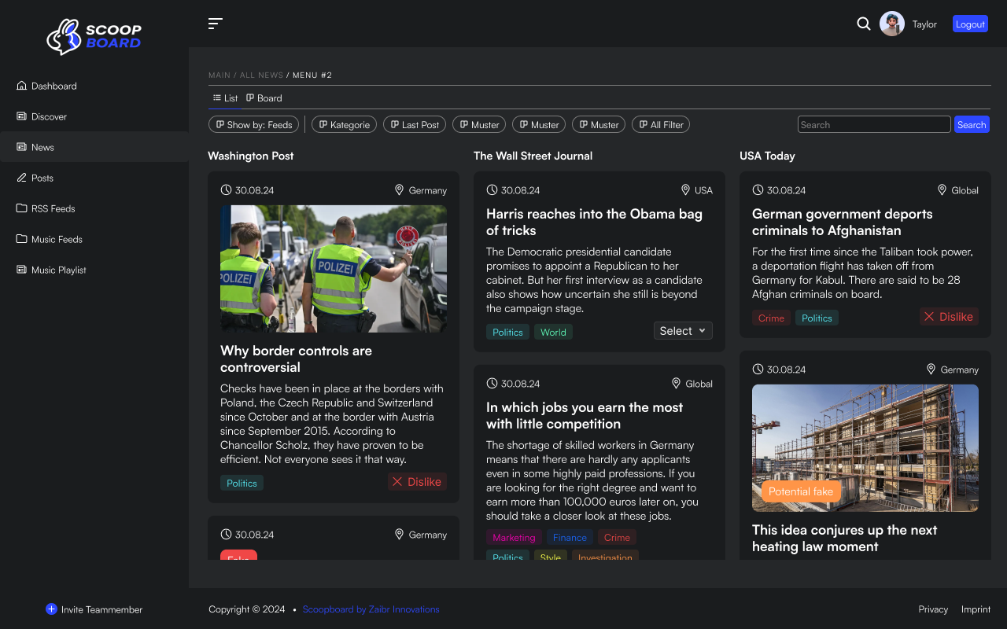Open Music Playlist in the sidebar
Image resolution: width=1007 pixels, height=629 pixels.
click(x=58, y=270)
